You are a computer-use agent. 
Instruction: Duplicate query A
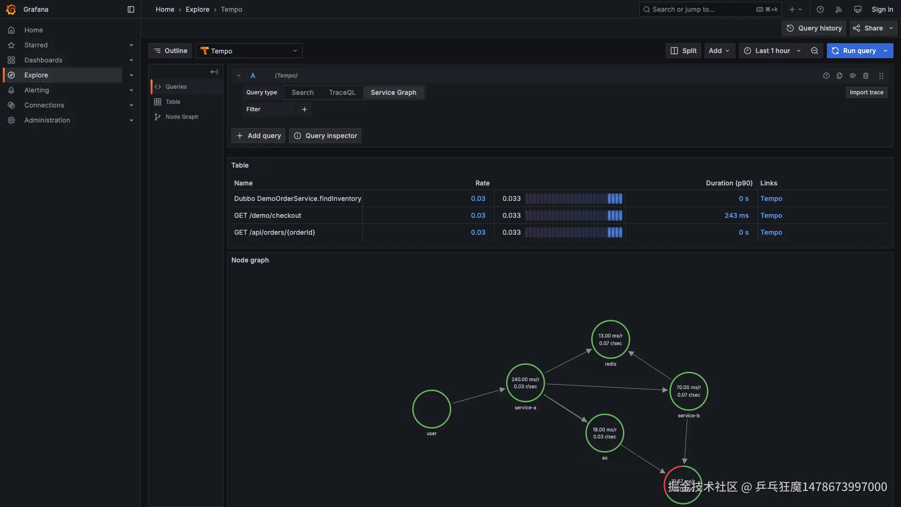coord(840,76)
